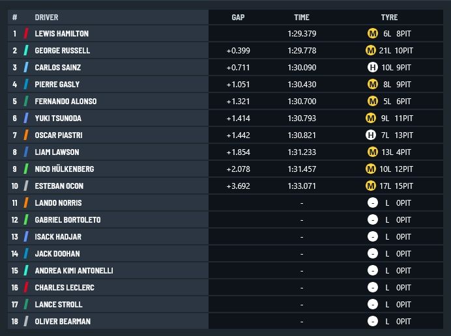Click Lewis Hamilton's medium tyre icon
Image resolution: width=451 pixels, height=336 pixels.
click(x=373, y=34)
